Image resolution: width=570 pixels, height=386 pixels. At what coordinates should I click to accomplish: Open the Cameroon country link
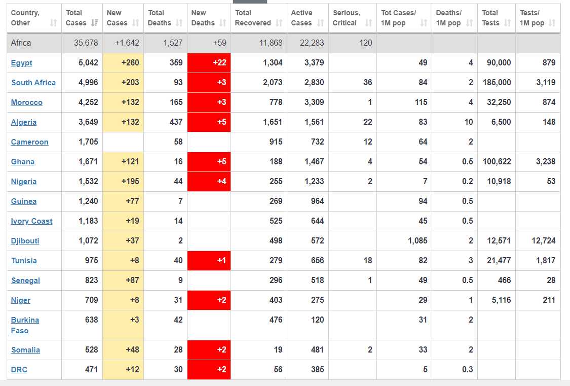(x=29, y=142)
